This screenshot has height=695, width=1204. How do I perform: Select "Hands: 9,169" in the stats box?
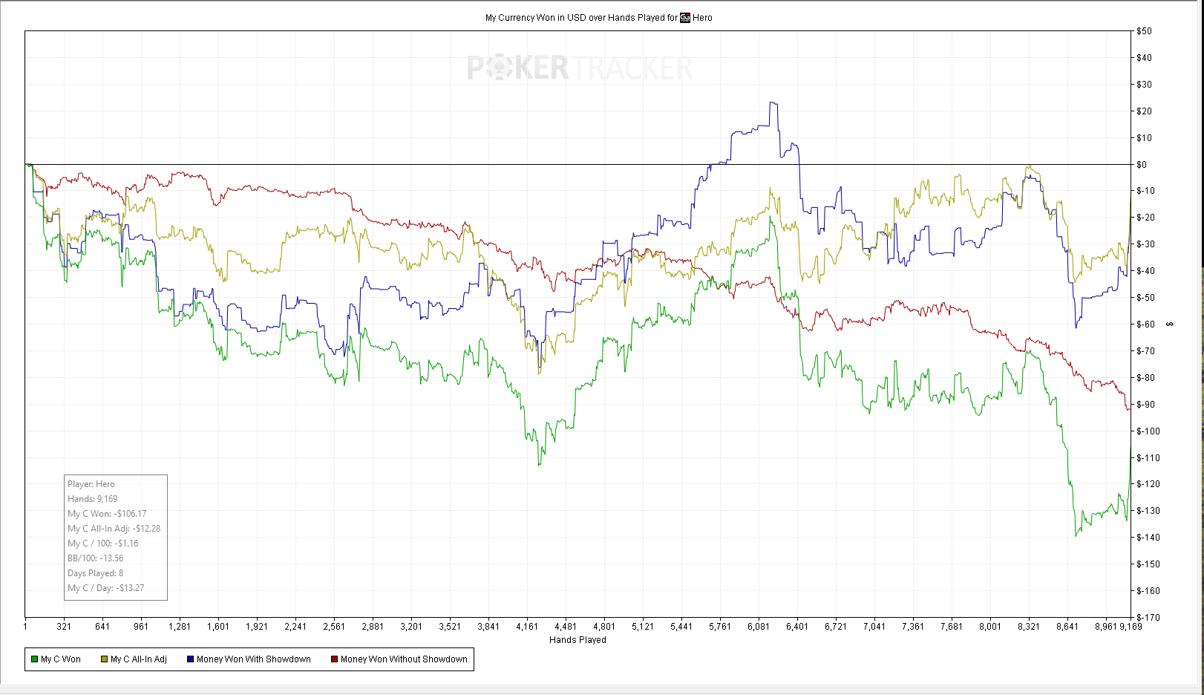93,499
